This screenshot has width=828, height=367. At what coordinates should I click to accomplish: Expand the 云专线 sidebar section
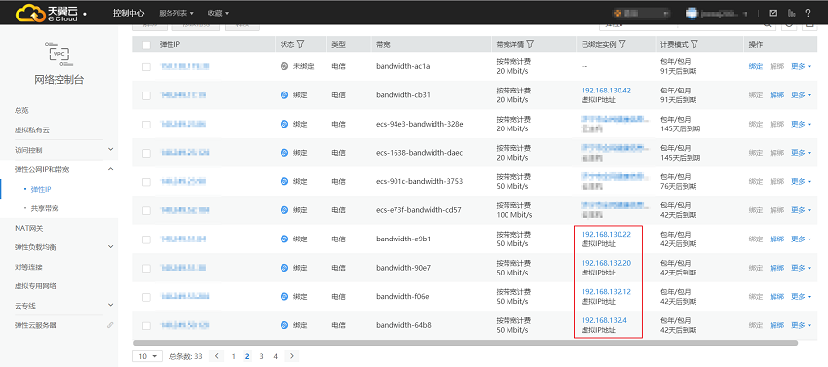coord(110,305)
